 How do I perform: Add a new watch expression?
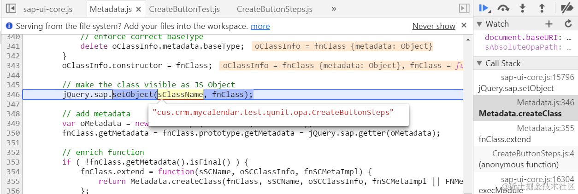[549, 24]
